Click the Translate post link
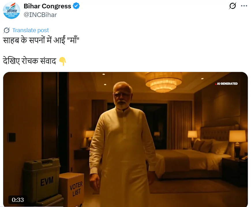The image size is (251, 207). pyautogui.click(x=30, y=30)
